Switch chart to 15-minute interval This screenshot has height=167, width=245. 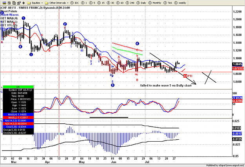[x=101, y=3]
